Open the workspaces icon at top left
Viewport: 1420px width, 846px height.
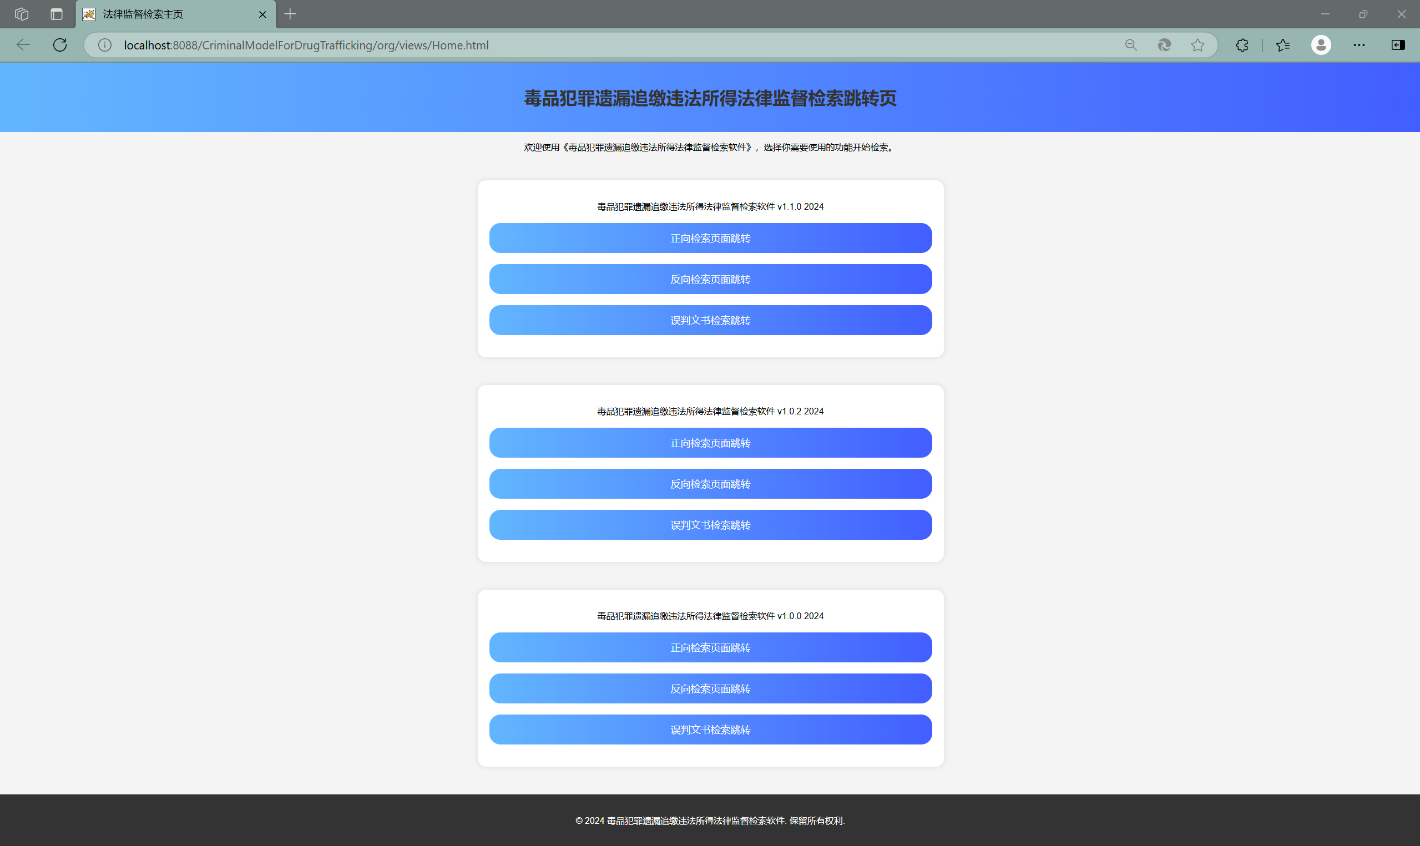click(x=22, y=14)
